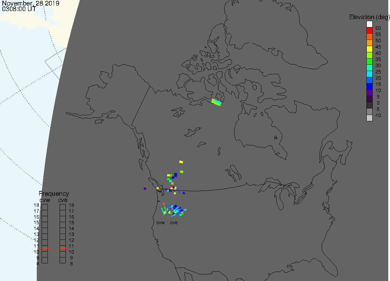The image size is (390, 281).
Task: Click the 'Frequency' legend title
Action: [x=54, y=193]
